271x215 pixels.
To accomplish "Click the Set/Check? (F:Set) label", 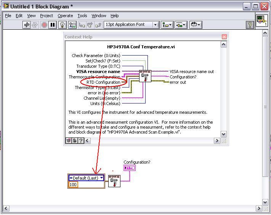I will [103, 61].
